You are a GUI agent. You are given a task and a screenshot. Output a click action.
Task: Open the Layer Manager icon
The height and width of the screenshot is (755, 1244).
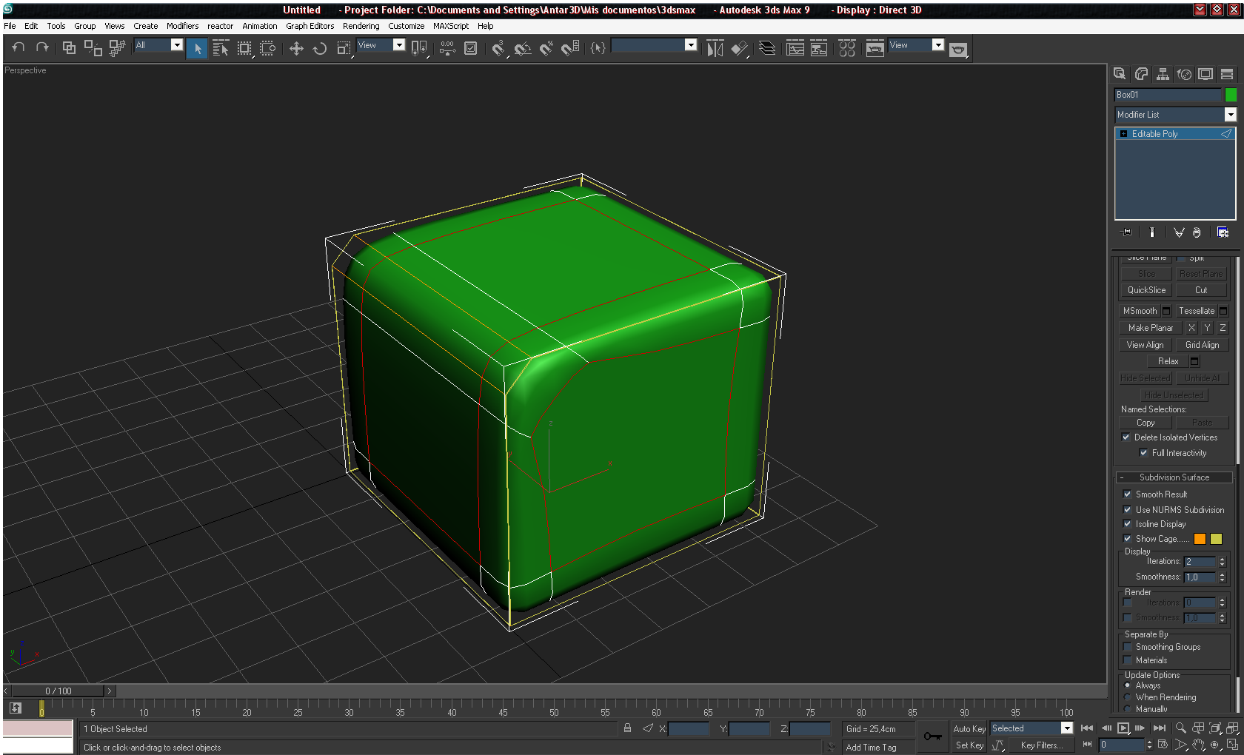pyautogui.click(x=768, y=48)
